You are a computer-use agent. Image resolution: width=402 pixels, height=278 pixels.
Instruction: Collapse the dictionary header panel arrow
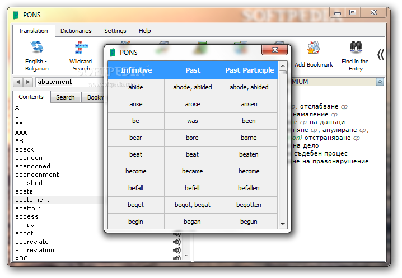pyautogui.click(x=380, y=82)
